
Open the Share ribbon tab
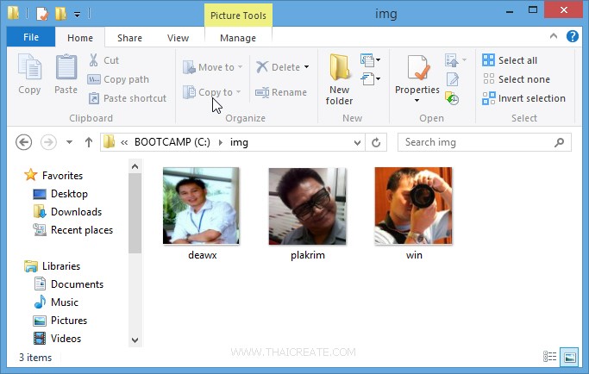click(x=130, y=38)
